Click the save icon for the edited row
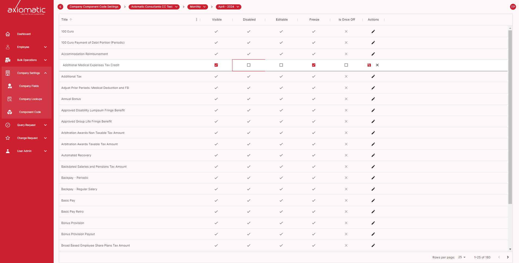This screenshot has width=519, height=263. 369,65
